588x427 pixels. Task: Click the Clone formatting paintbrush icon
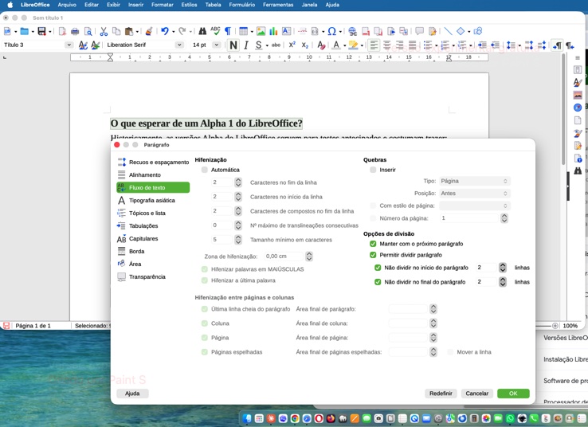click(149, 31)
